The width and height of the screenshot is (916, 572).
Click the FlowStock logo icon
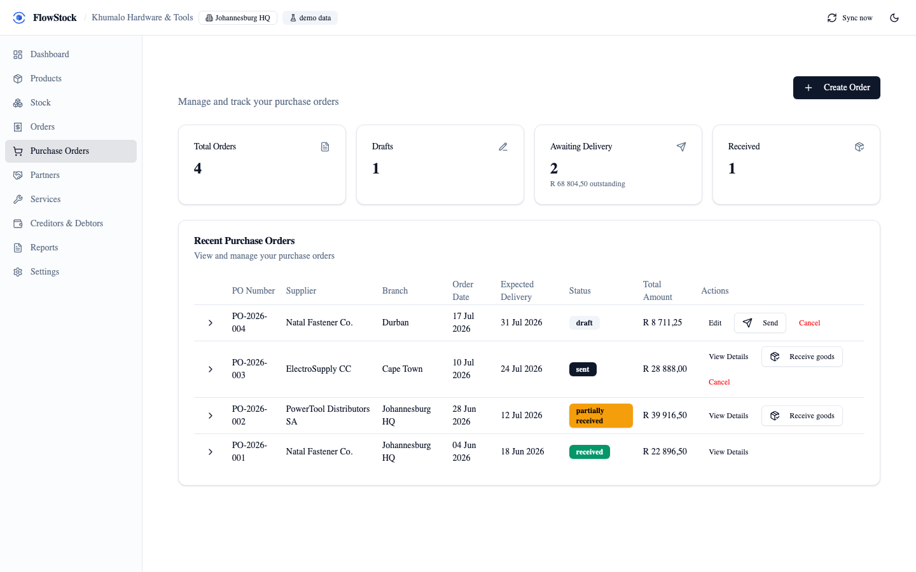tap(19, 18)
